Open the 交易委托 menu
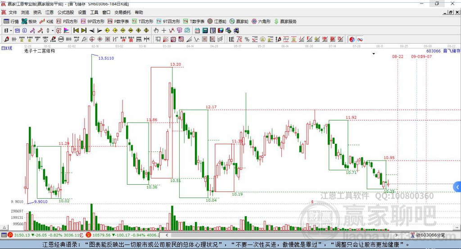 pyautogui.click(x=122, y=12)
